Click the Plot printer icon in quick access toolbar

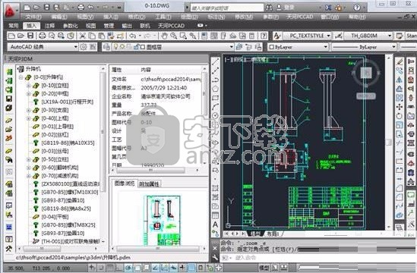[81, 8]
